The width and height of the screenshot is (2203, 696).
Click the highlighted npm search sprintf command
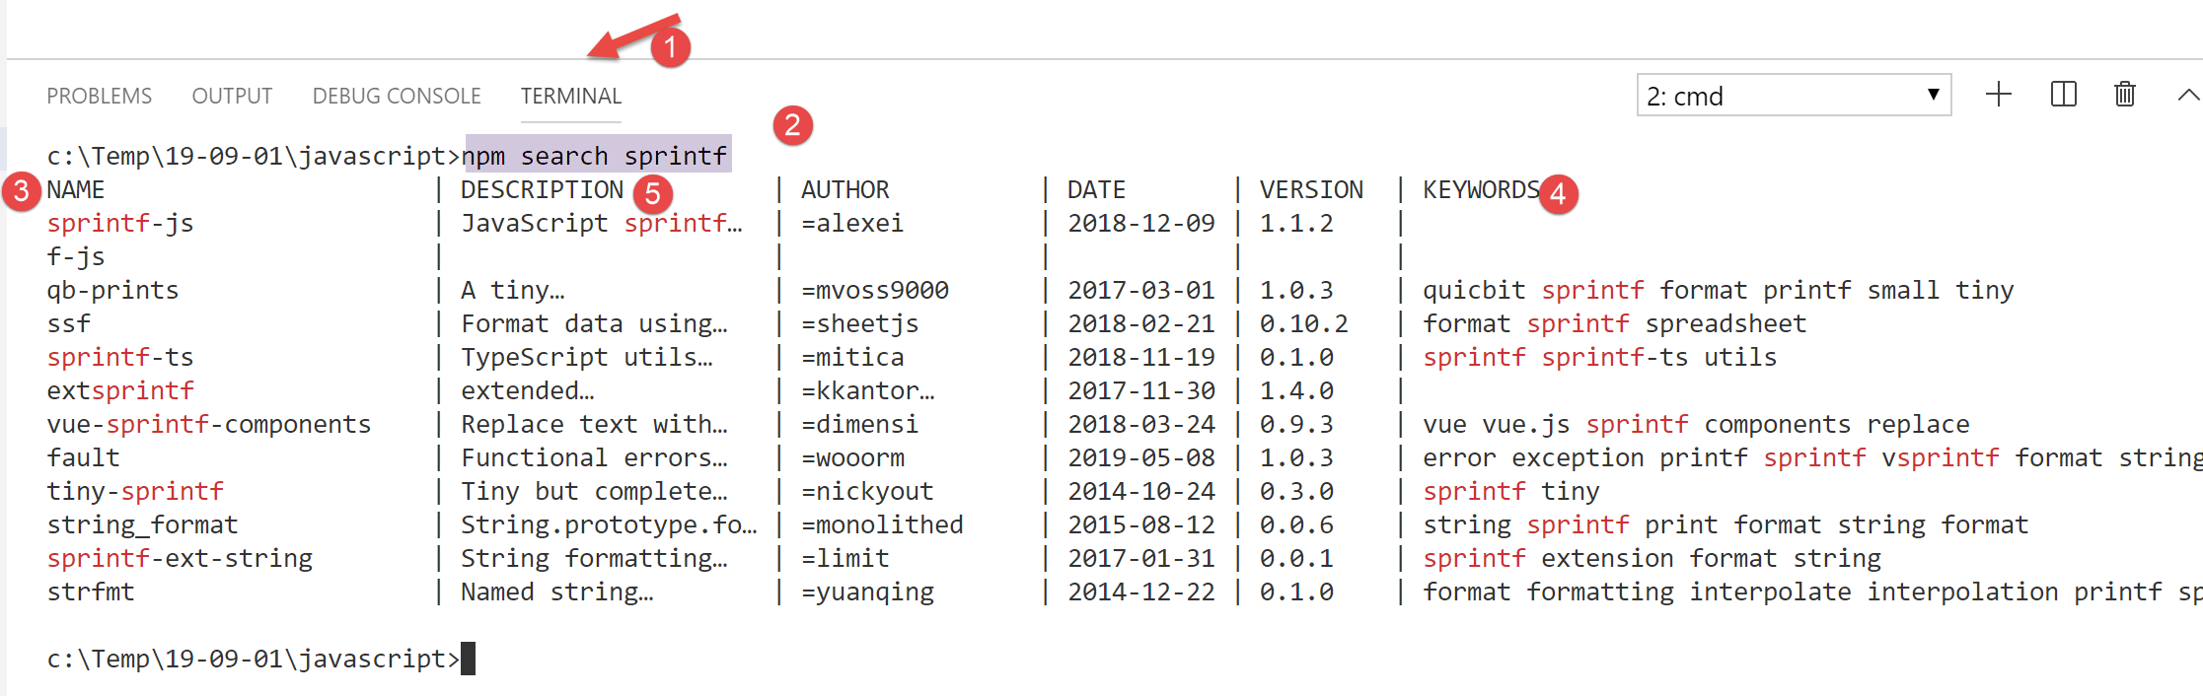click(598, 156)
